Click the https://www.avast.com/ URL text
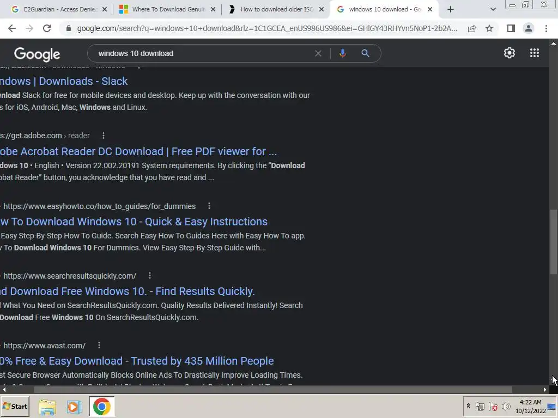Image resolution: width=558 pixels, height=418 pixels. tap(45, 346)
